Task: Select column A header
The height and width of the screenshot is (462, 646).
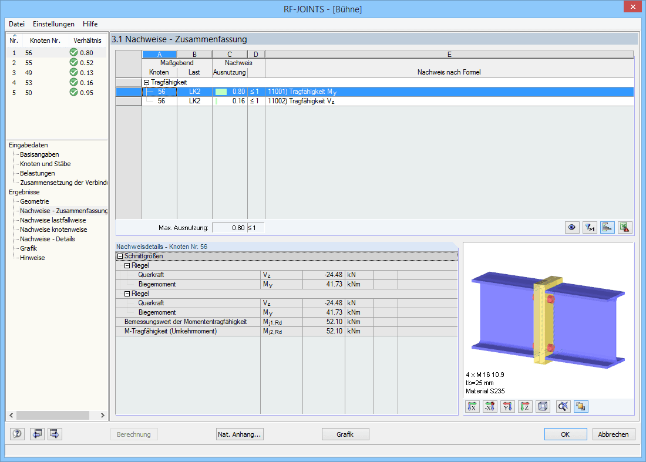Action: [x=159, y=55]
